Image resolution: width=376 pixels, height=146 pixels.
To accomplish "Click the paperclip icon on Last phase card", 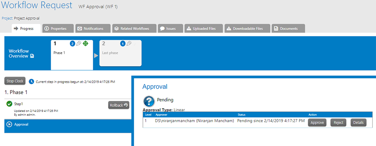I will coord(129,44).
